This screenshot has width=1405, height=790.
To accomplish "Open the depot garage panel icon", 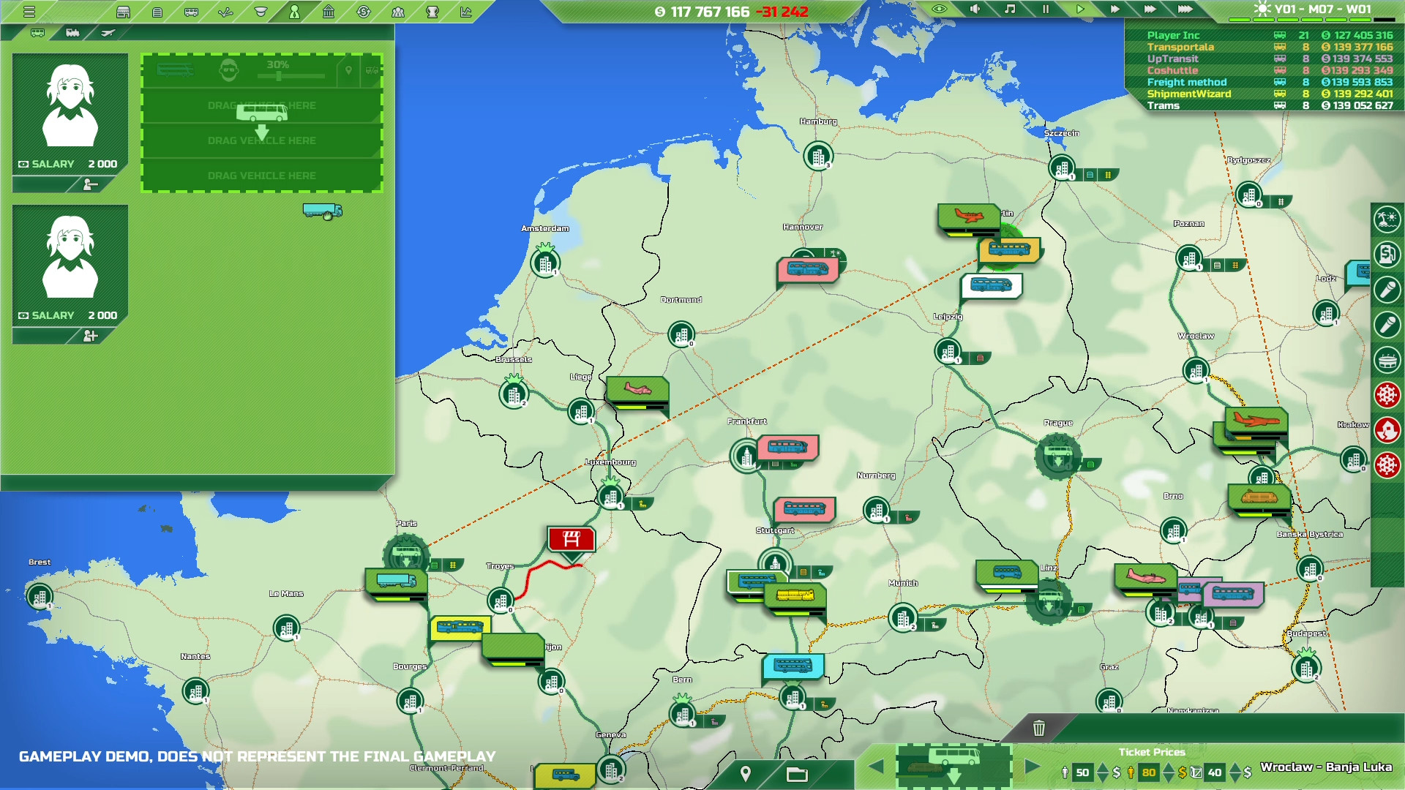I will pos(124,12).
